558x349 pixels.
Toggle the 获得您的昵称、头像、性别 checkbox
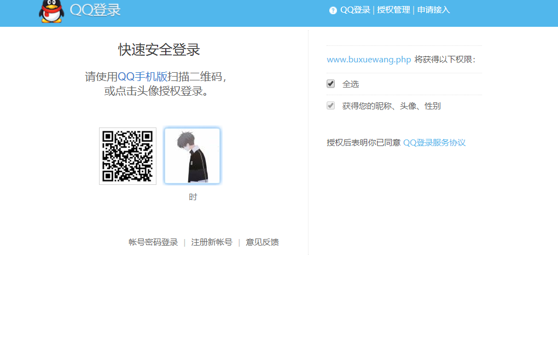coord(330,106)
